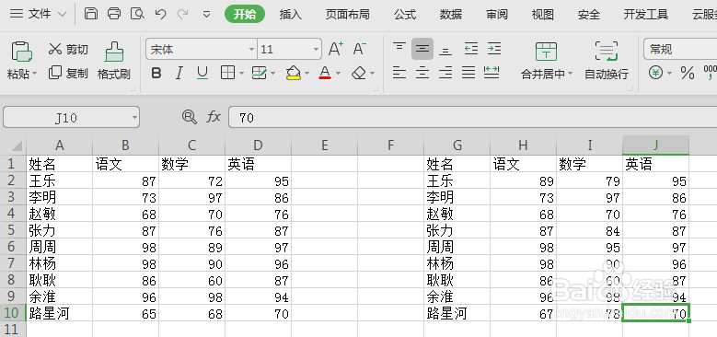Select column J header
Screen dimensions: 717x337
click(x=655, y=145)
